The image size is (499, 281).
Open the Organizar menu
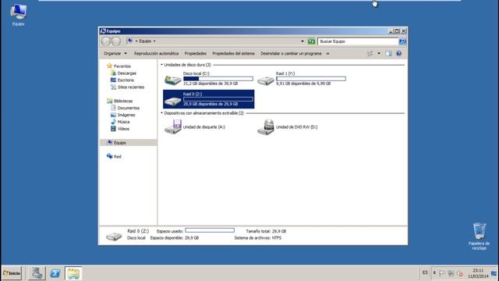pyautogui.click(x=115, y=54)
